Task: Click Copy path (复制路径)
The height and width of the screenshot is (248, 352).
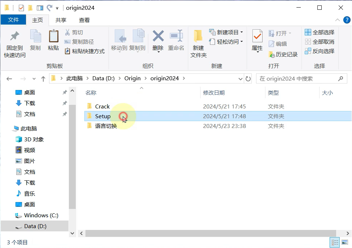Action: pos(79,42)
